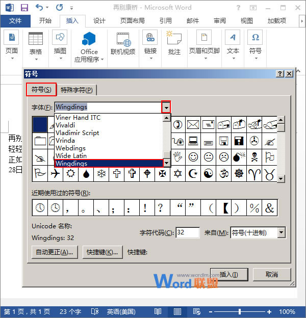Select the crescent and star symbol
The height and width of the screenshot is (318, 306).
pos(193,173)
